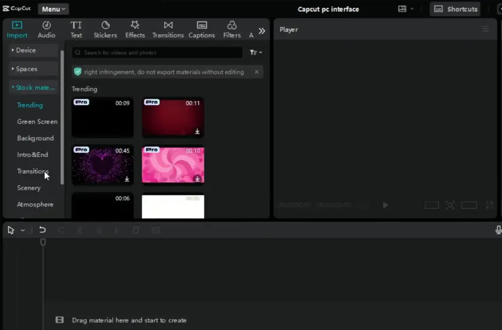
Task: Switch to the Text panel
Action: [x=76, y=28]
